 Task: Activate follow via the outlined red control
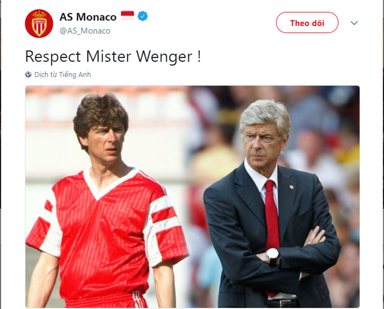pos(307,23)
